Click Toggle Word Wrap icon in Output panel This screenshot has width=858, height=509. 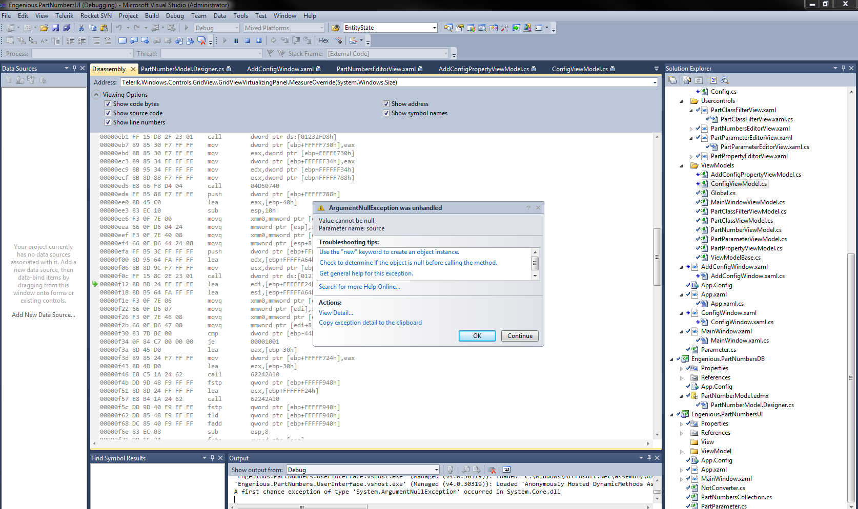(x=506, y=470)
